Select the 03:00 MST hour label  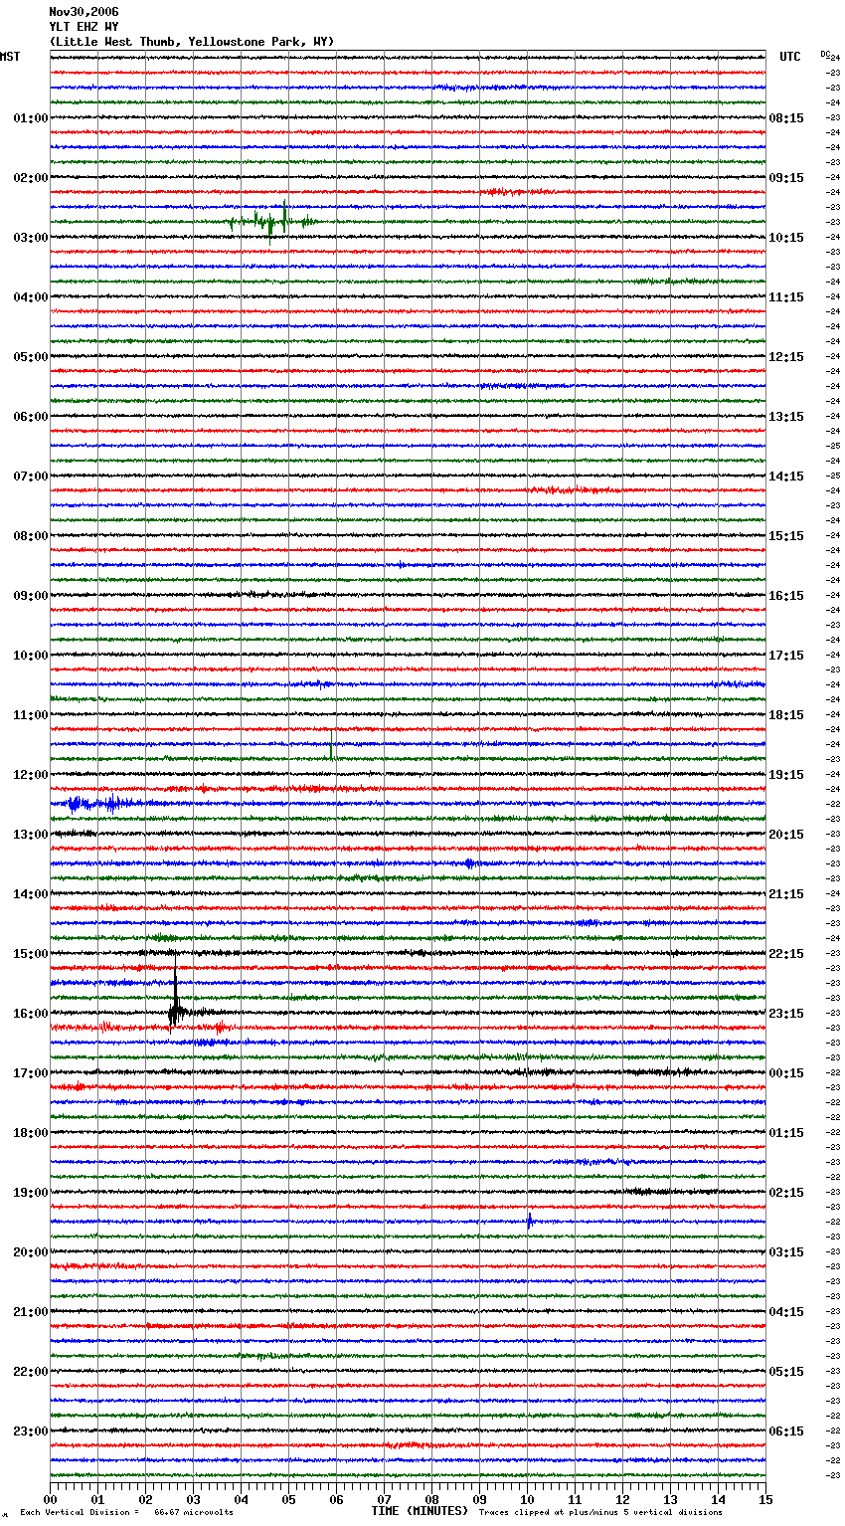(x=30, y=238)
